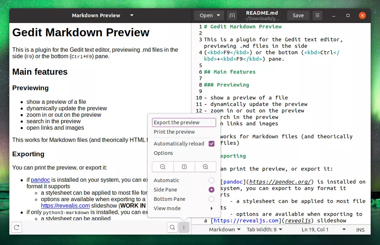Toggle the Automatically reload checkbox

tap(212, 144)
